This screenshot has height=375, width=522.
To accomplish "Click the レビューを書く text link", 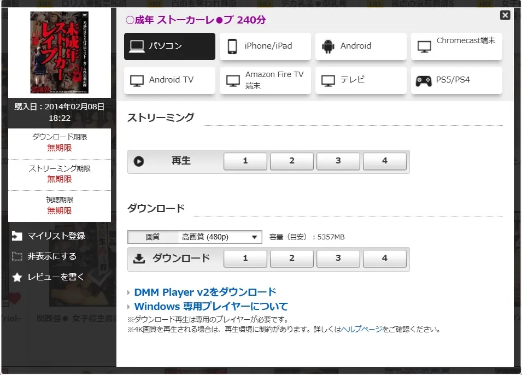I will 56,277.
